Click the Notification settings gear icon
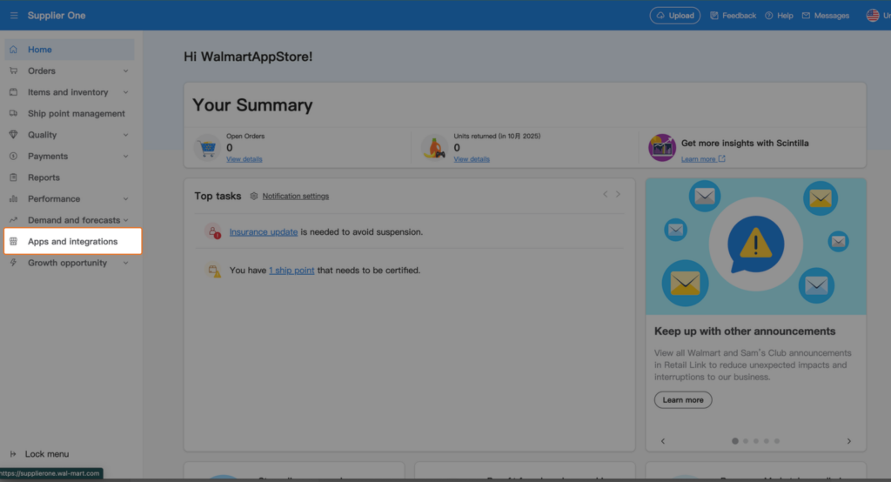Screen dimensions: 891x482 click(254, 196)
